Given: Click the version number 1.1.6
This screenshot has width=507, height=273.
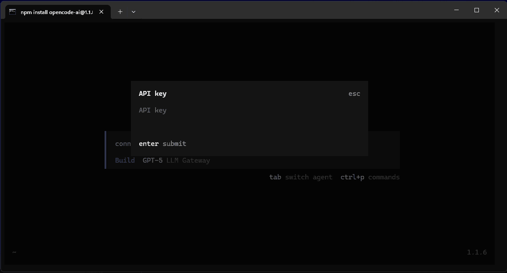Looking at the screenshot, I should pos(477,252).
